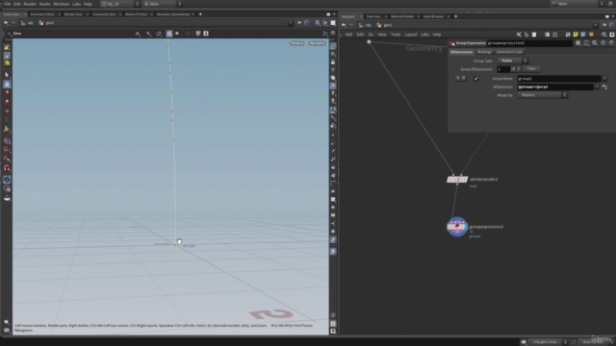Switch to the Animation Editor tab
616x346 pixels.
(42, 14)
